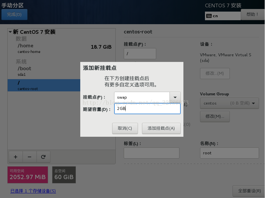The height and width of the screenshot is (198, 265).
Task: Click the centos-root heading on the right
Action: 138,32
